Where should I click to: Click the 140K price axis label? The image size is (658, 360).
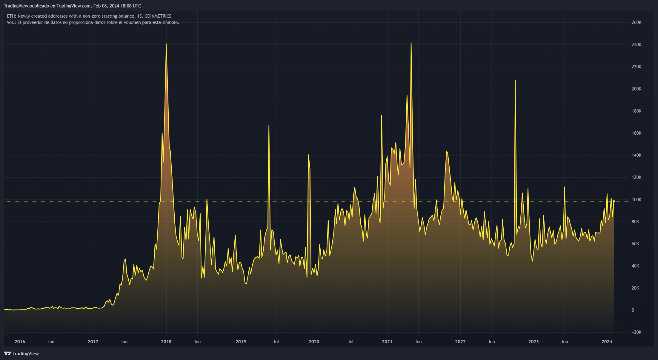(637, 155)
